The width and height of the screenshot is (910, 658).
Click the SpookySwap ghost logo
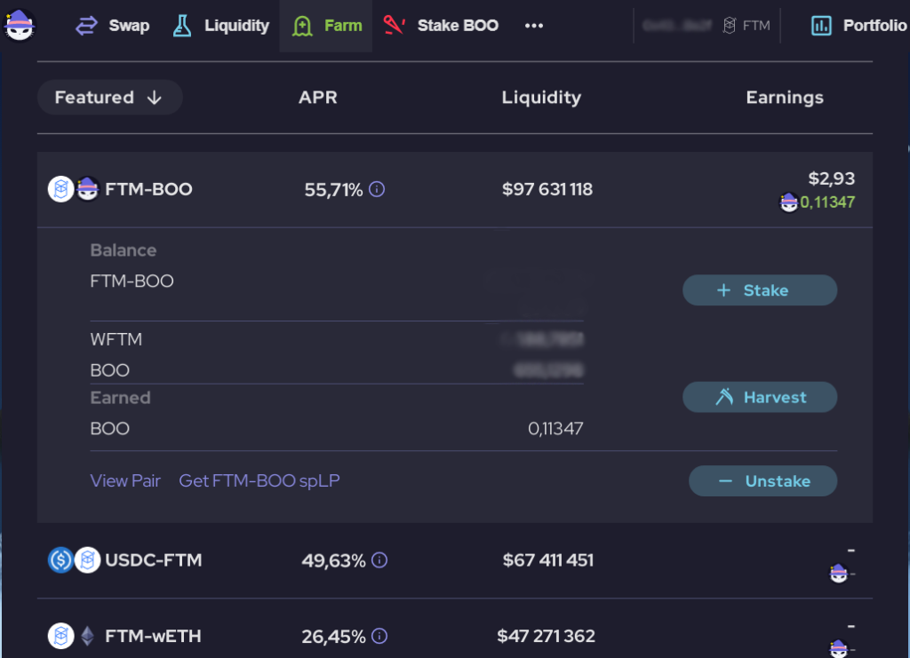(x=20, y=25)
